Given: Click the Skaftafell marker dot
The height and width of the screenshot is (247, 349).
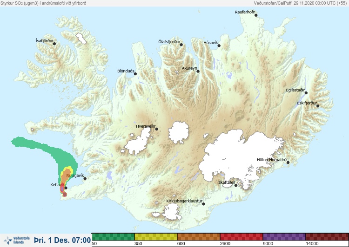Looking at the screenshot, I should click(x=236, y=185).
